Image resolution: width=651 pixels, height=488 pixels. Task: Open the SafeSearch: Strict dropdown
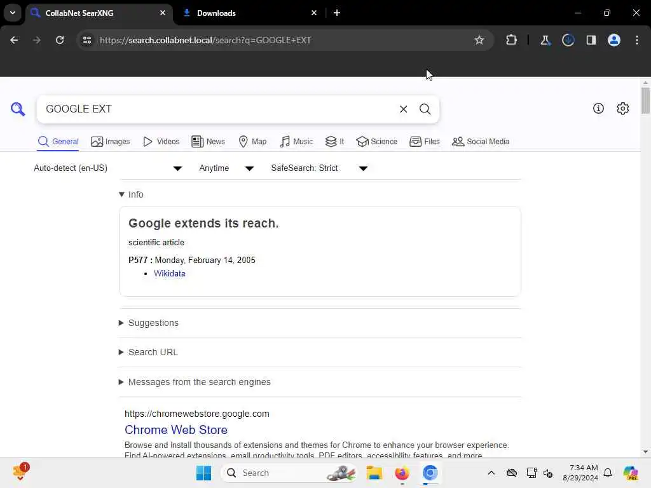319,168
